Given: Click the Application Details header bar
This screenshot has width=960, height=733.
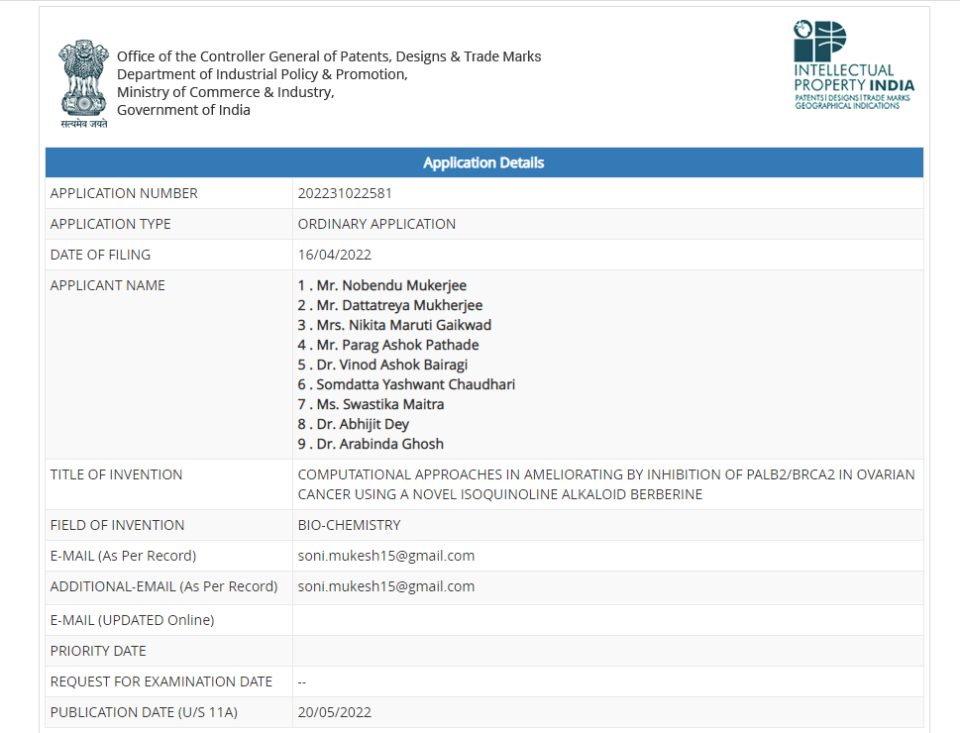Looking at the screenshot, I should pyautogui.click(x=483, y=162).
